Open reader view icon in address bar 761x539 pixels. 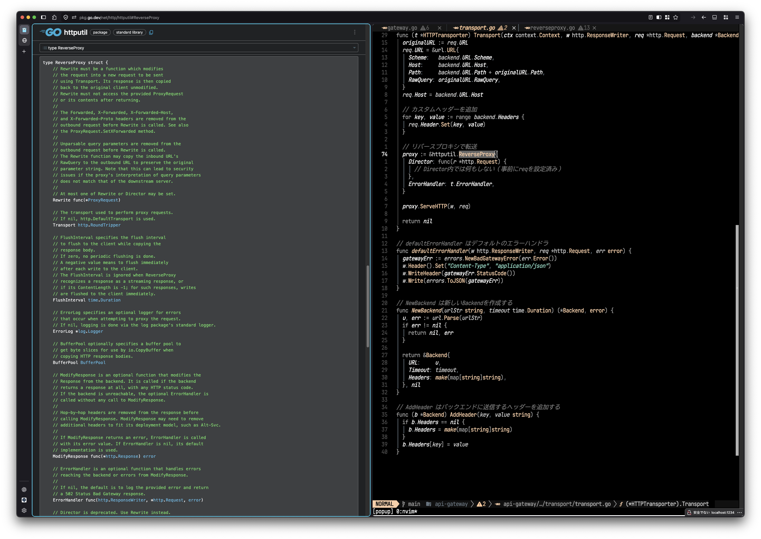(x=650, y=18)
